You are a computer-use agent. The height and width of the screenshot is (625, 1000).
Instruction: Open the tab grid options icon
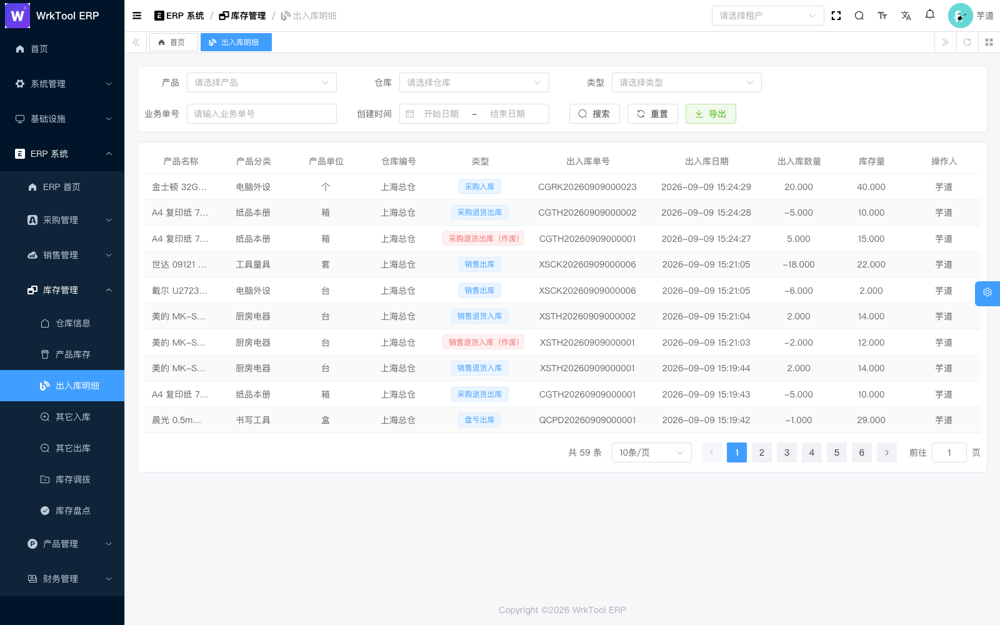pos(989,42)
